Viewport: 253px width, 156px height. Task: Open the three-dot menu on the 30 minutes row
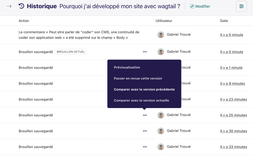[x=145, y=131]
